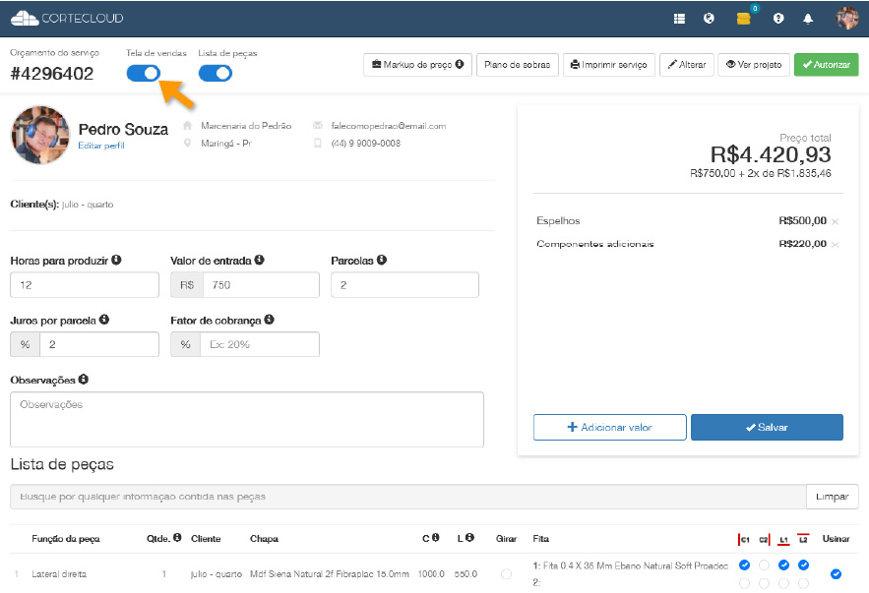
Task: Click Pedro Souza profile photo
Action: click(40, 135)
